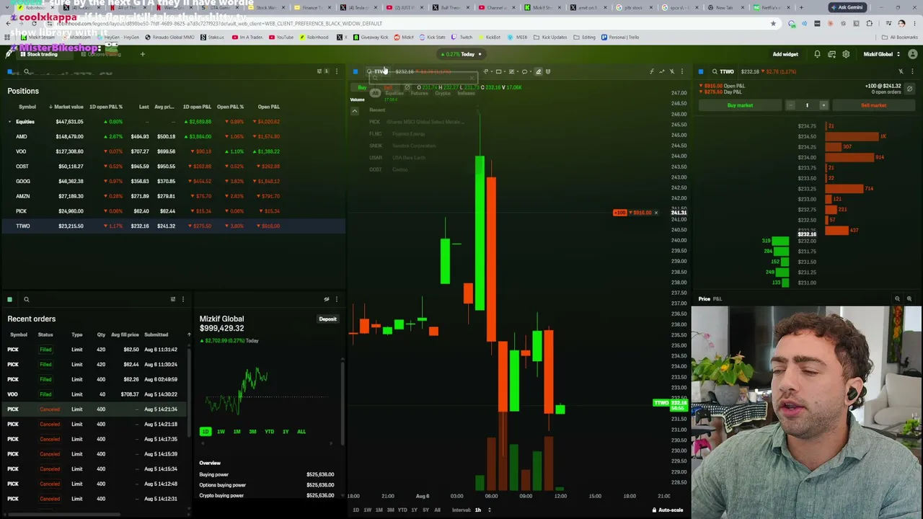Screen dimensions: 923x519
Task: Zoom out the price ladder magnifier
Action: tap(897, 298)
